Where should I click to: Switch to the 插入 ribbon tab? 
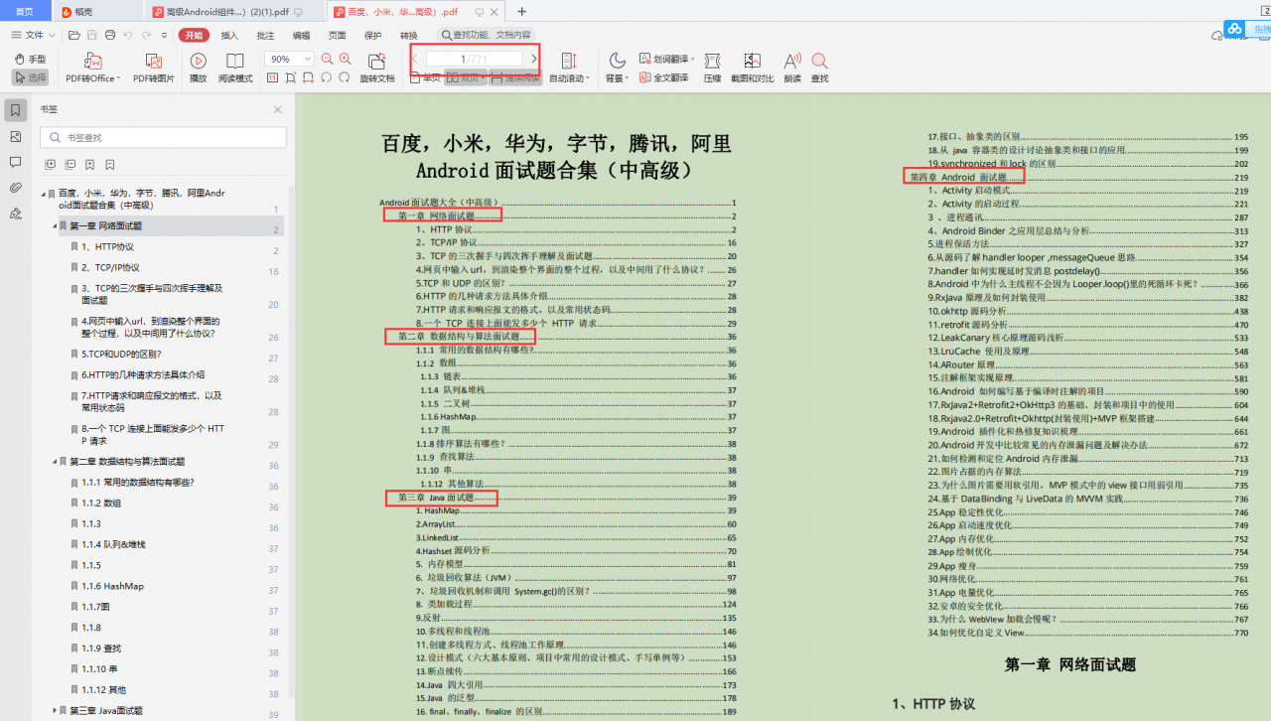coord(229,35)
